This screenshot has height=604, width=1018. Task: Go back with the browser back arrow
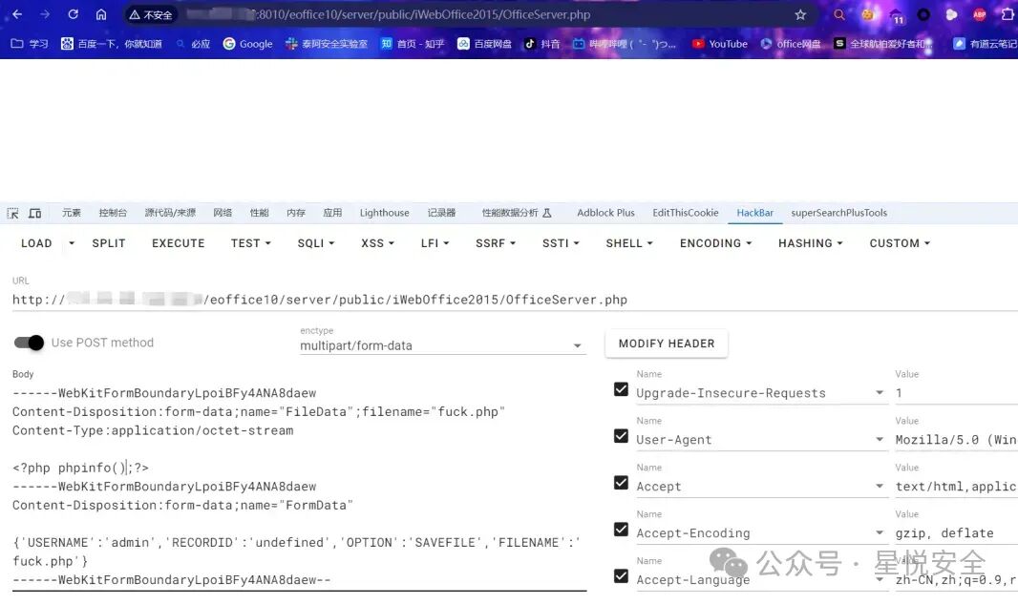pyautogui.click(x=17, y=14)
